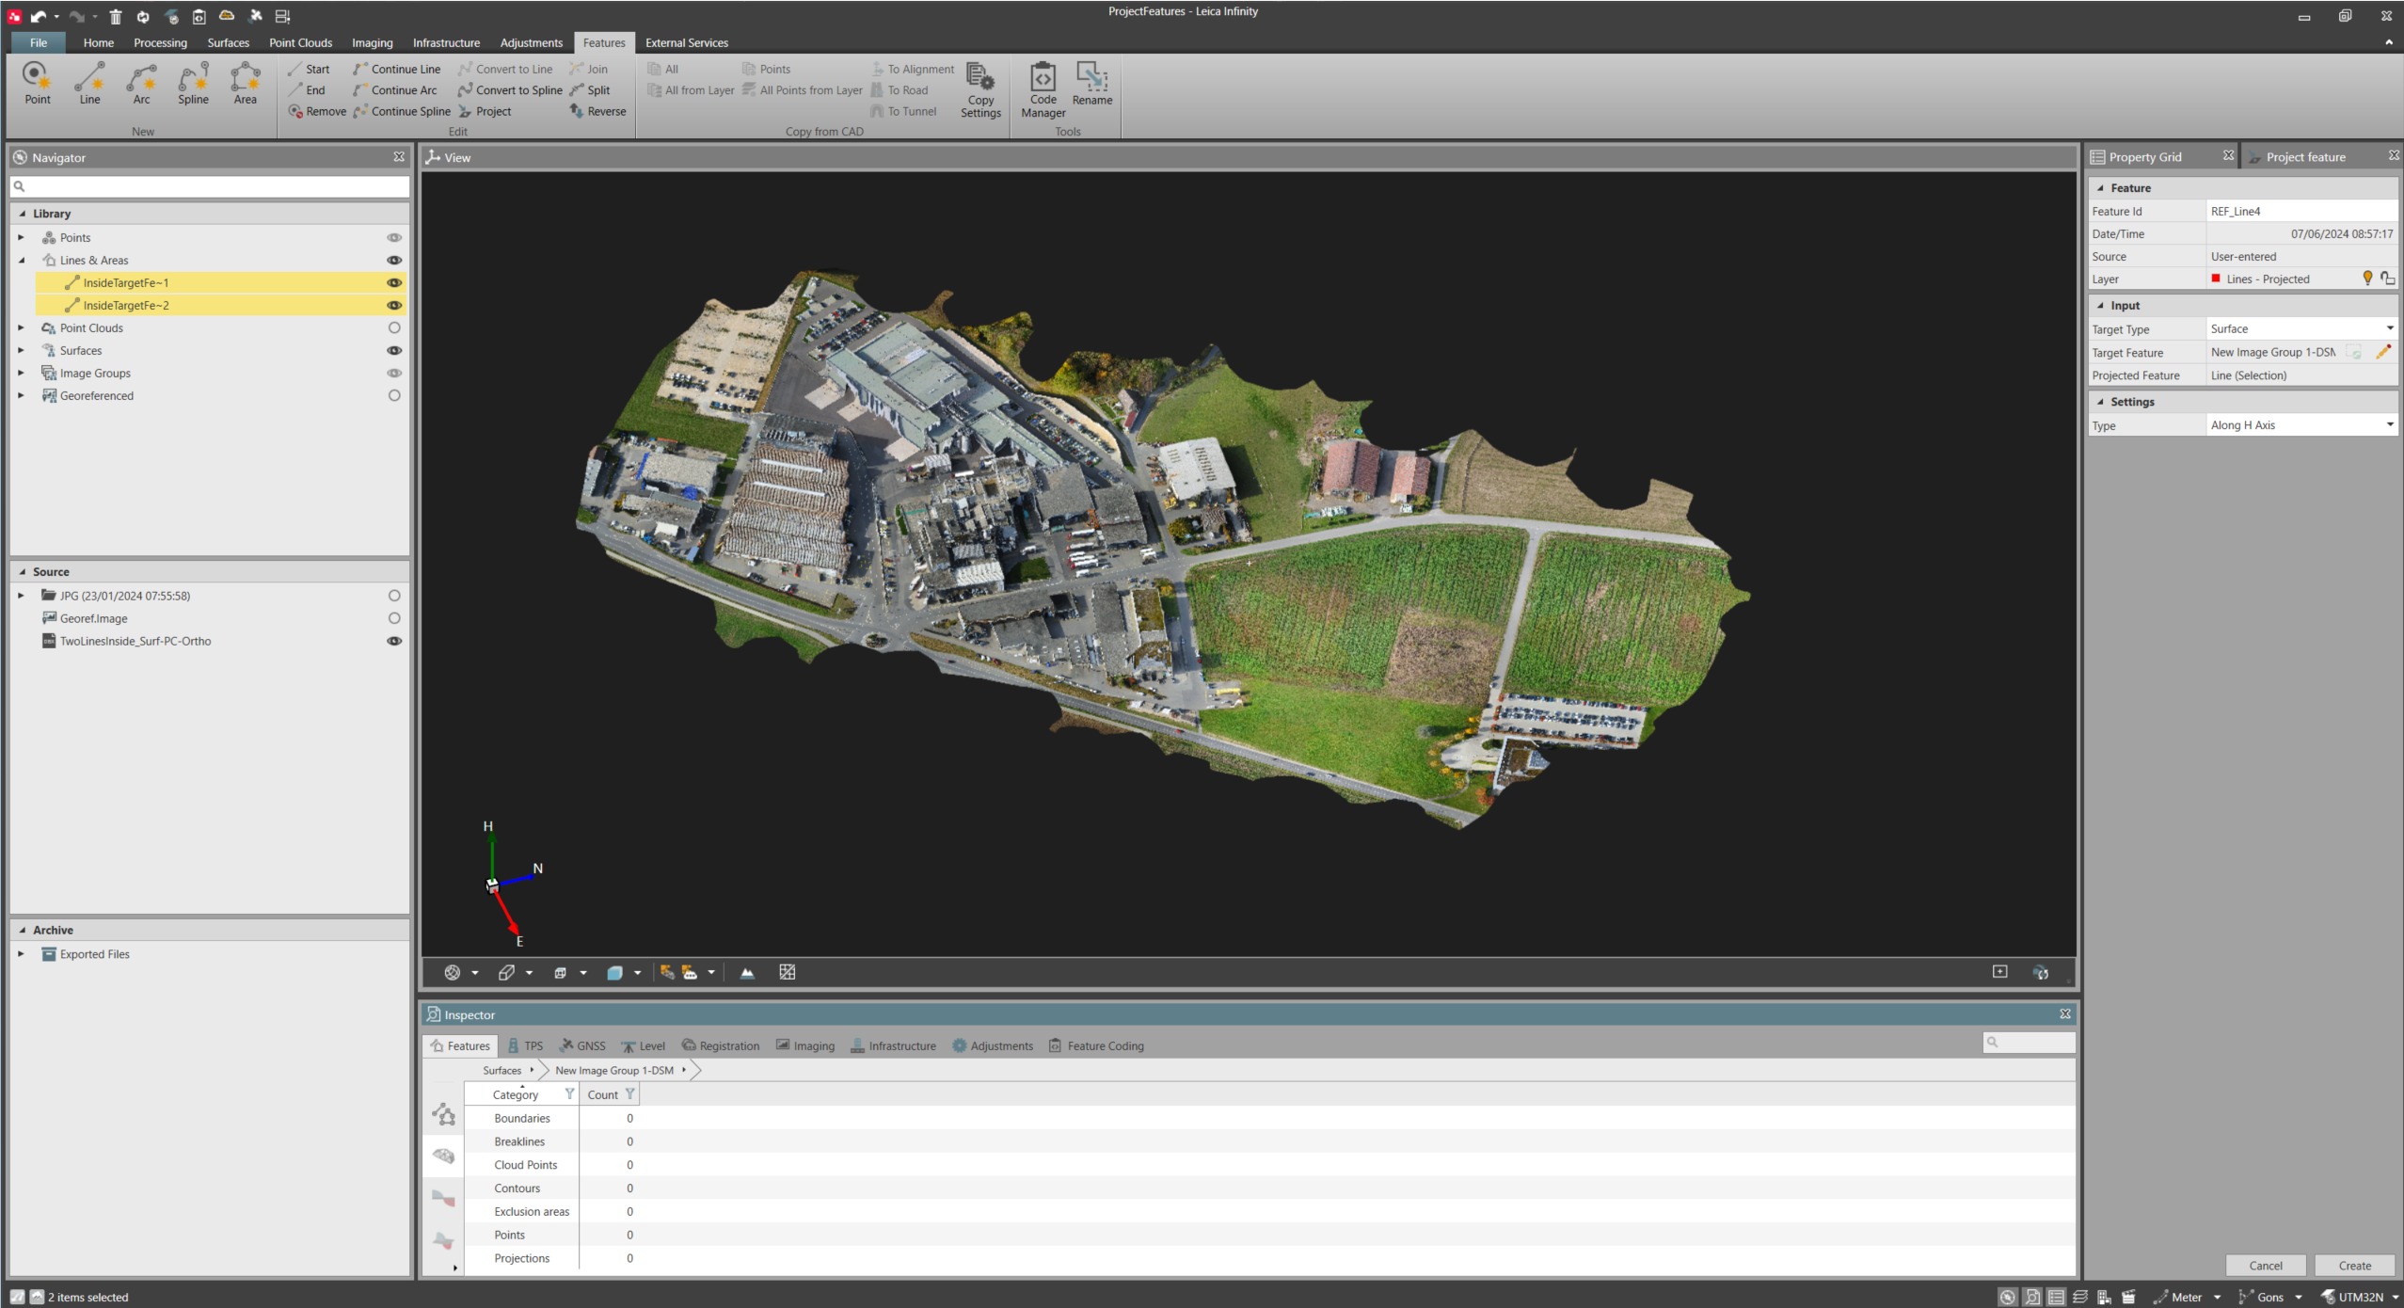Select the New Point feature tool
The height and width of the screenshot is (1308, 2404).
38,84
